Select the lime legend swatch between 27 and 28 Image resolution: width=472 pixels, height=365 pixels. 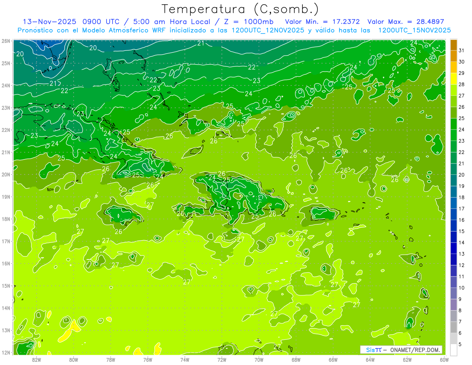coord(454,90)
